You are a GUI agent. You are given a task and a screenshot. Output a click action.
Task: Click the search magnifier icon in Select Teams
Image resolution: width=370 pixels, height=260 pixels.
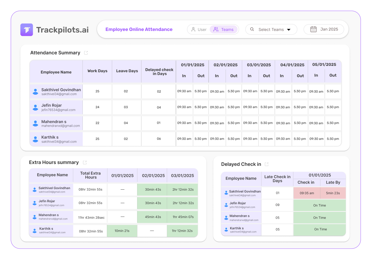click(x=252, y=29)
